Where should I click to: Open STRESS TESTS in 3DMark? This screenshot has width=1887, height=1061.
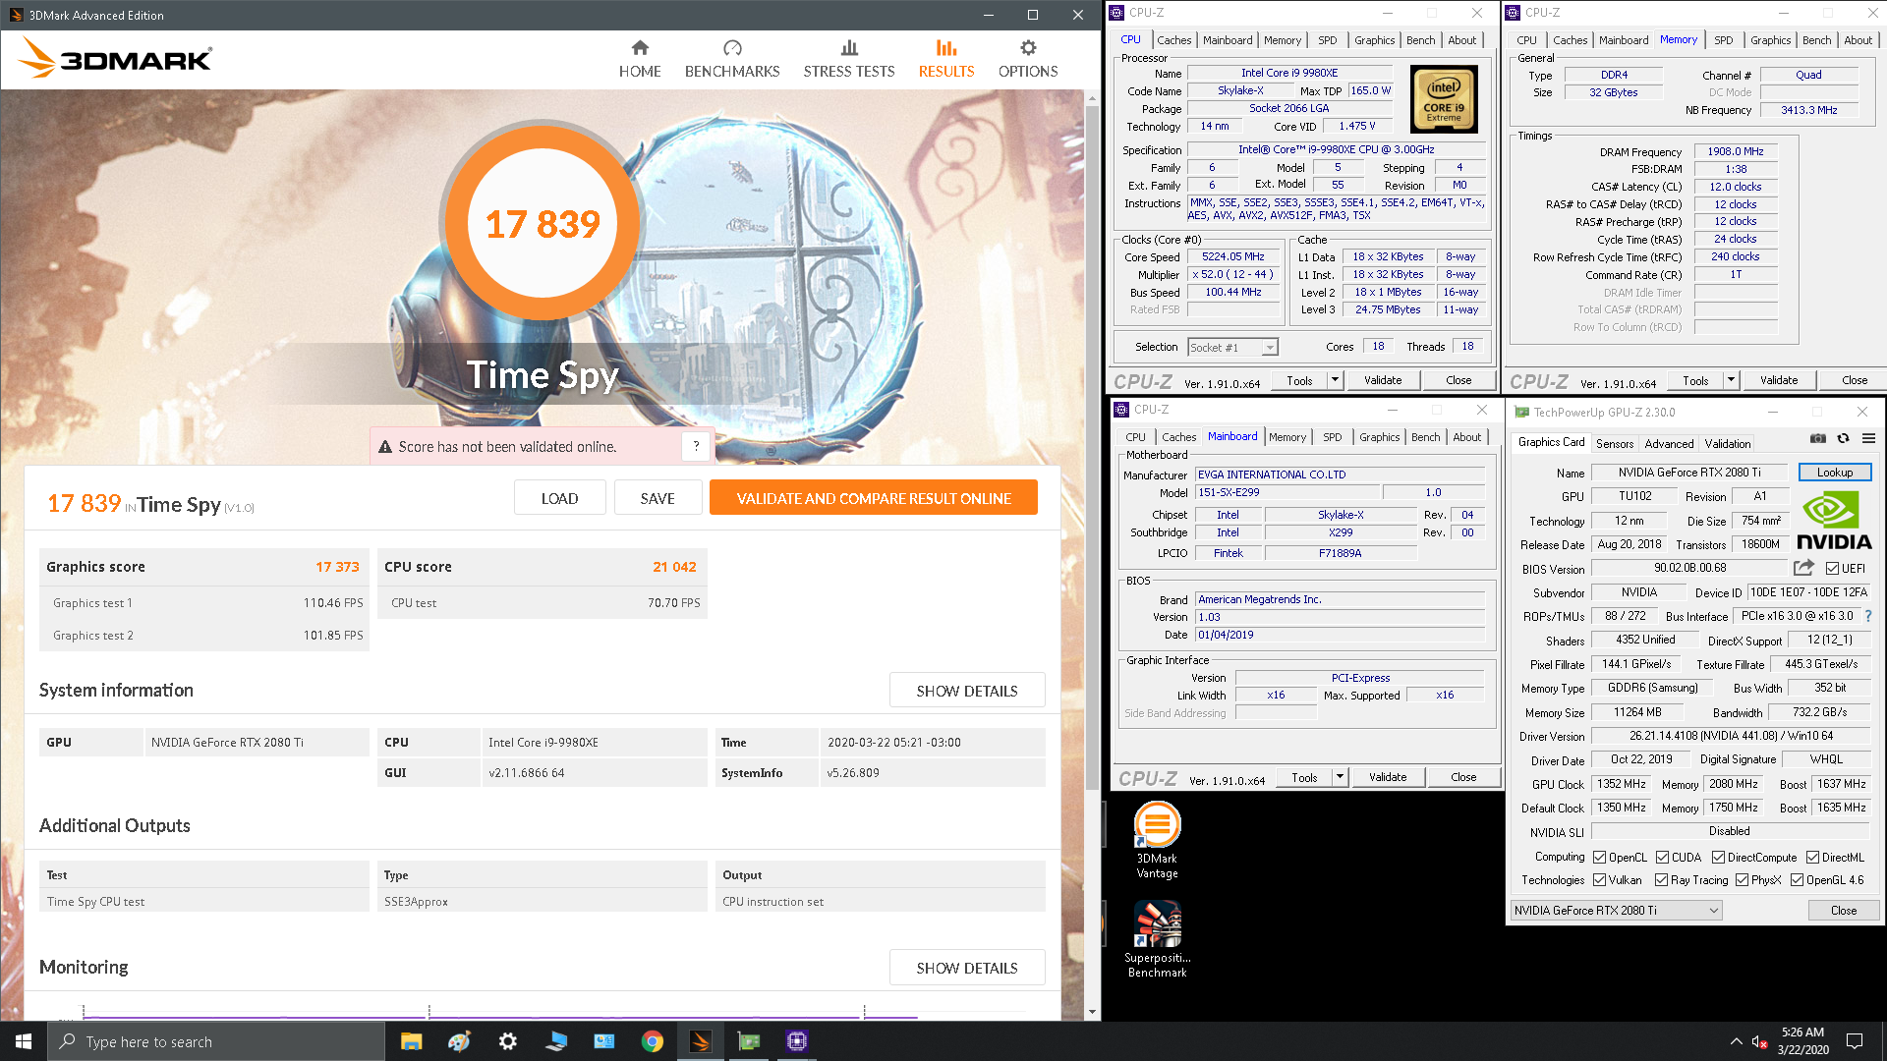[849, 59]
